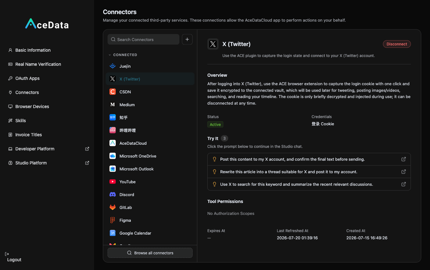Click the Tool Permissions heading

point(225,201)
